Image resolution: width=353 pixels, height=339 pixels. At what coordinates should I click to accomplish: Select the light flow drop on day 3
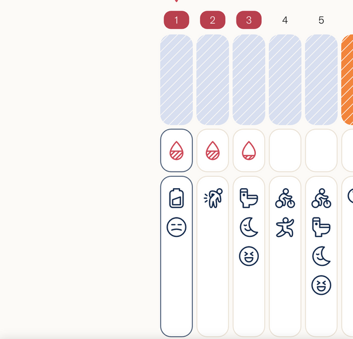coord(249,151)
